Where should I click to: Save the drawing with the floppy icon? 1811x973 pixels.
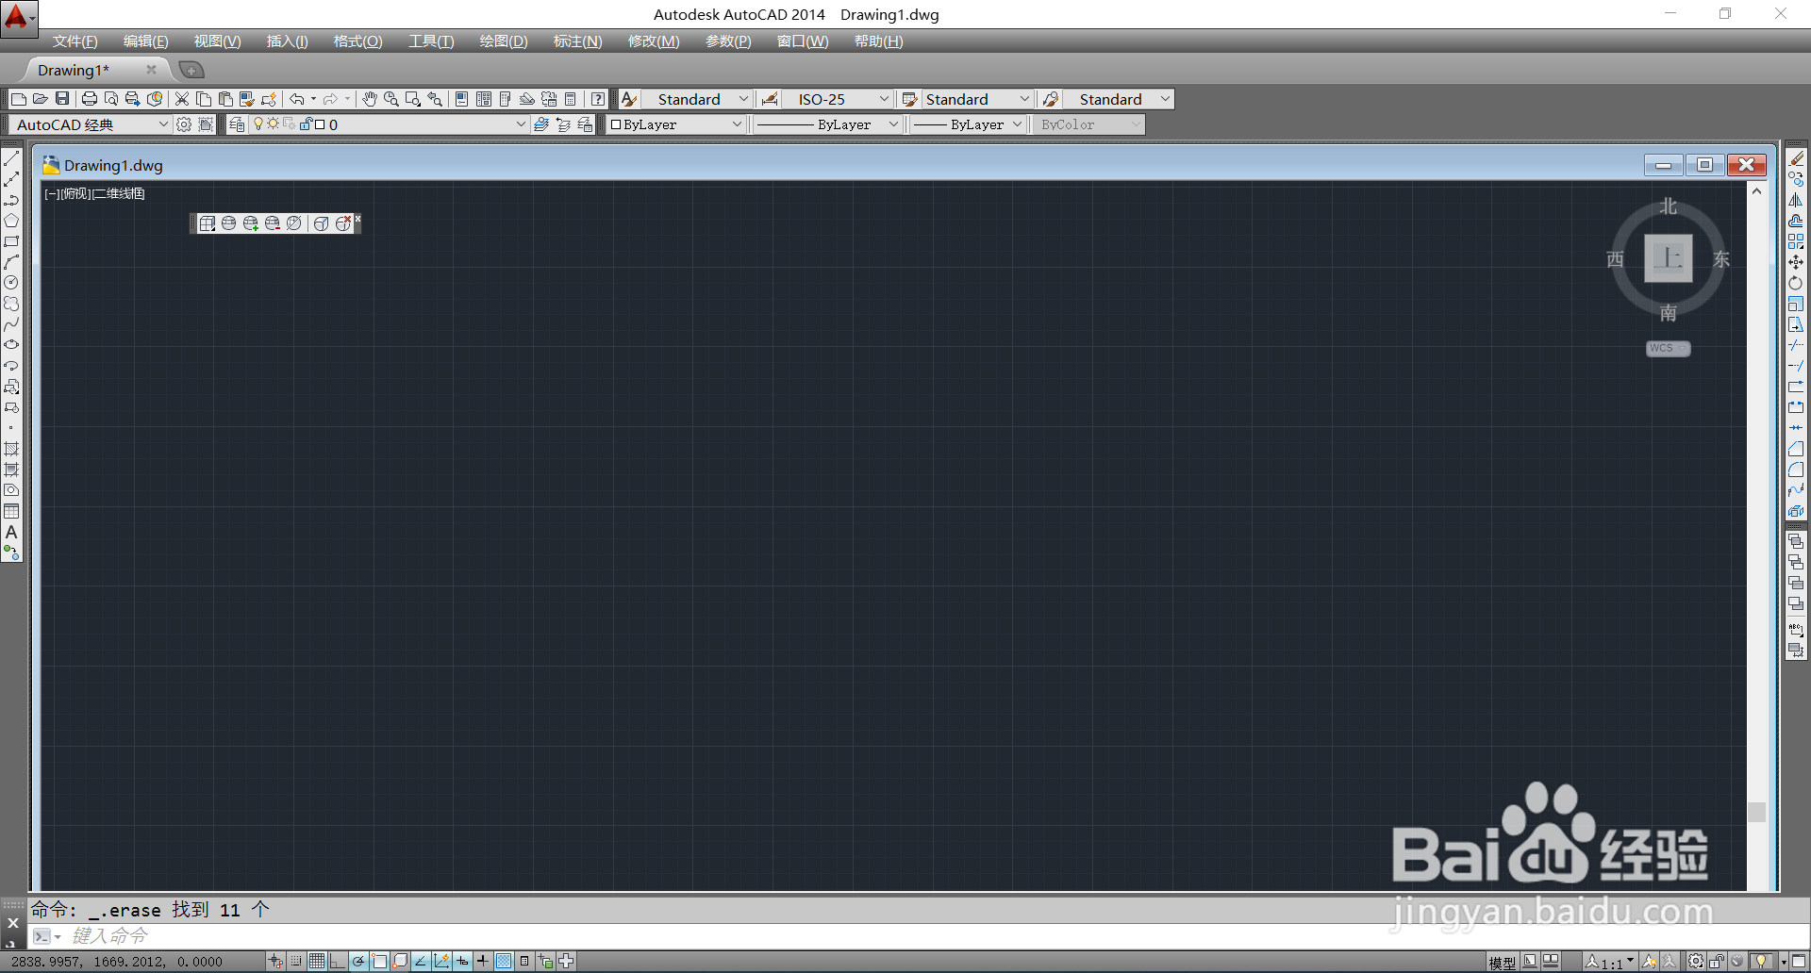point(62,99)
